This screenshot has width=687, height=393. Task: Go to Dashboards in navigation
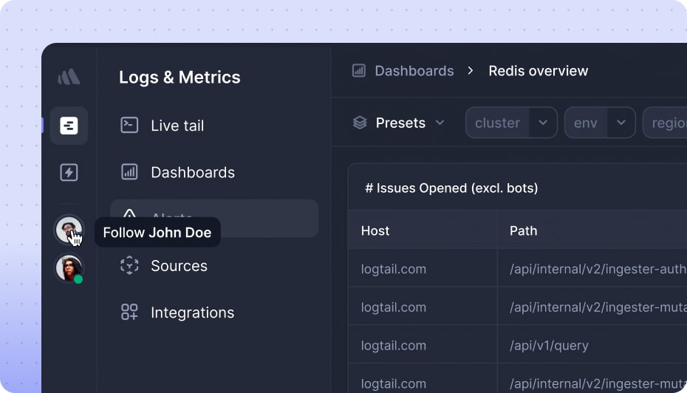point(193,172)
